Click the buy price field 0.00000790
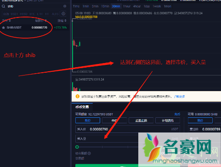The width and height of the screenshot is (221, 167). pos(128,129)
